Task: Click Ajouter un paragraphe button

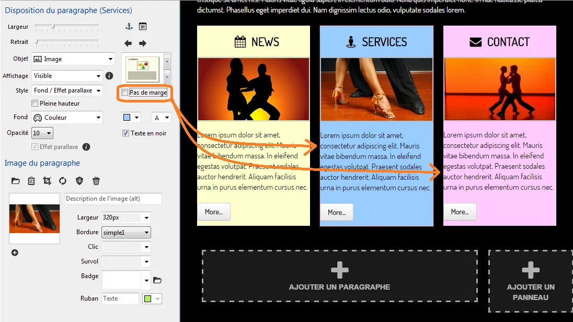Action: [339, 277]
